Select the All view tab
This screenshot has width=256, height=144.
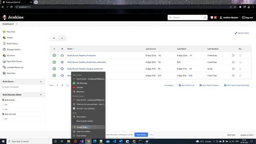[54, 38]
